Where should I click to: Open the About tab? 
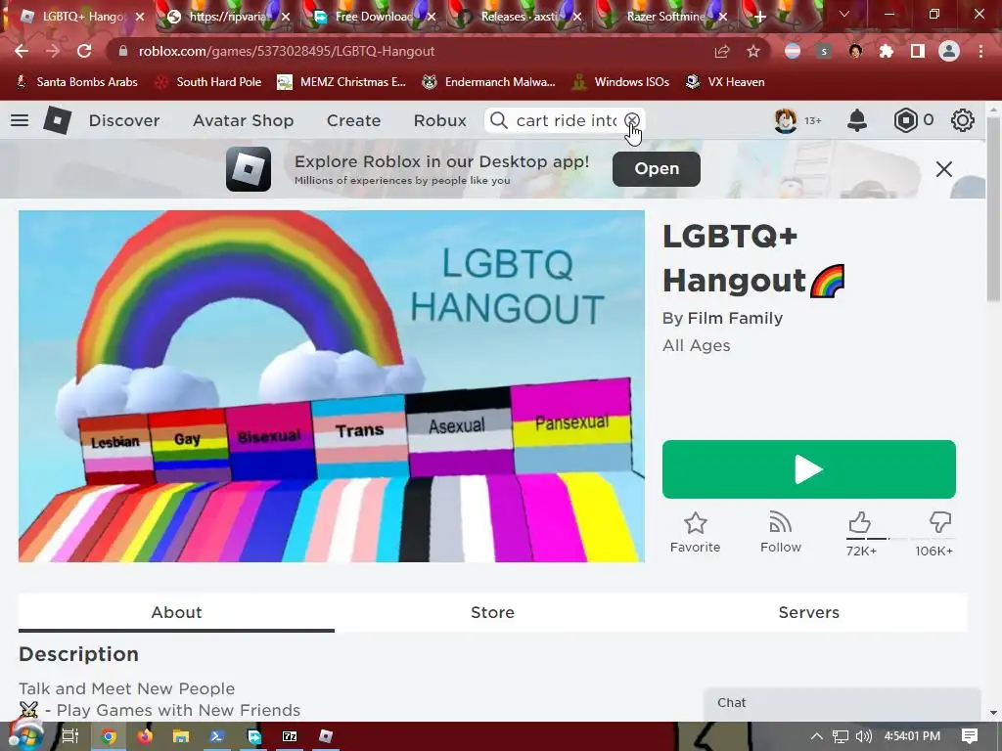176,612
